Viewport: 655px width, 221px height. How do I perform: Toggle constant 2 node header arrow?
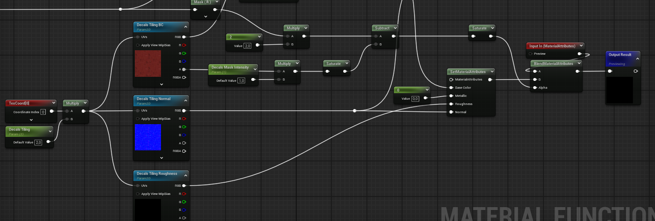(x=259, y=37)
